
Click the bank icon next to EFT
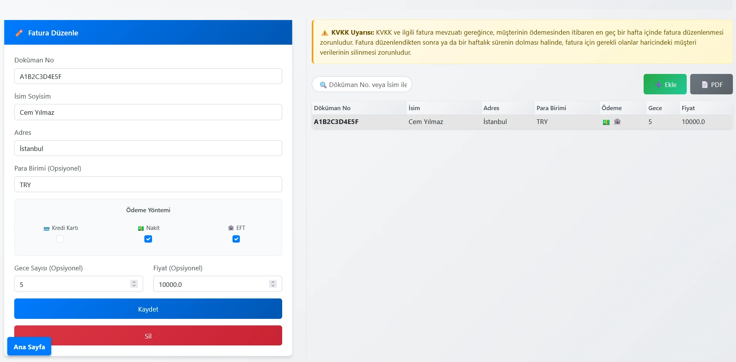coord(231,228)
